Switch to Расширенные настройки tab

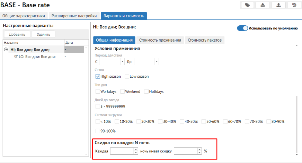click(74, 16)
